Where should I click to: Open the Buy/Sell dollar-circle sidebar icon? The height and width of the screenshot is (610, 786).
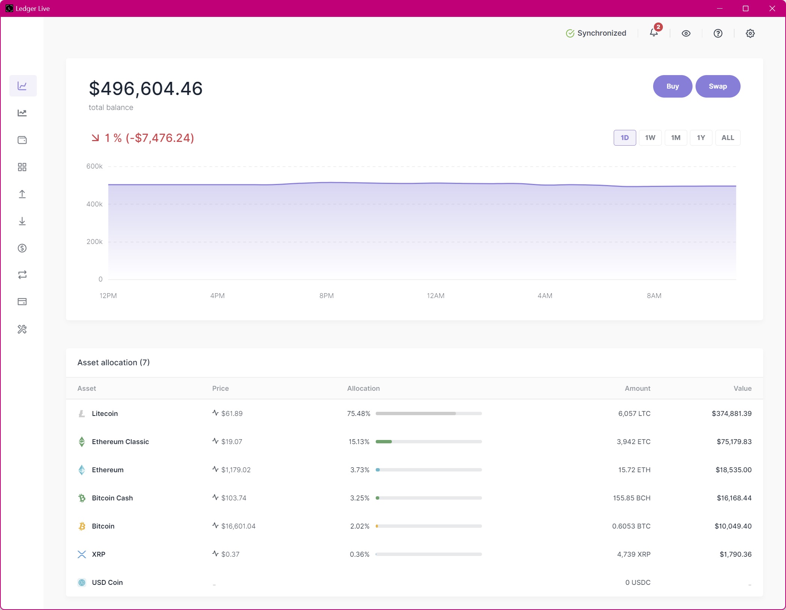pos(23,248)
